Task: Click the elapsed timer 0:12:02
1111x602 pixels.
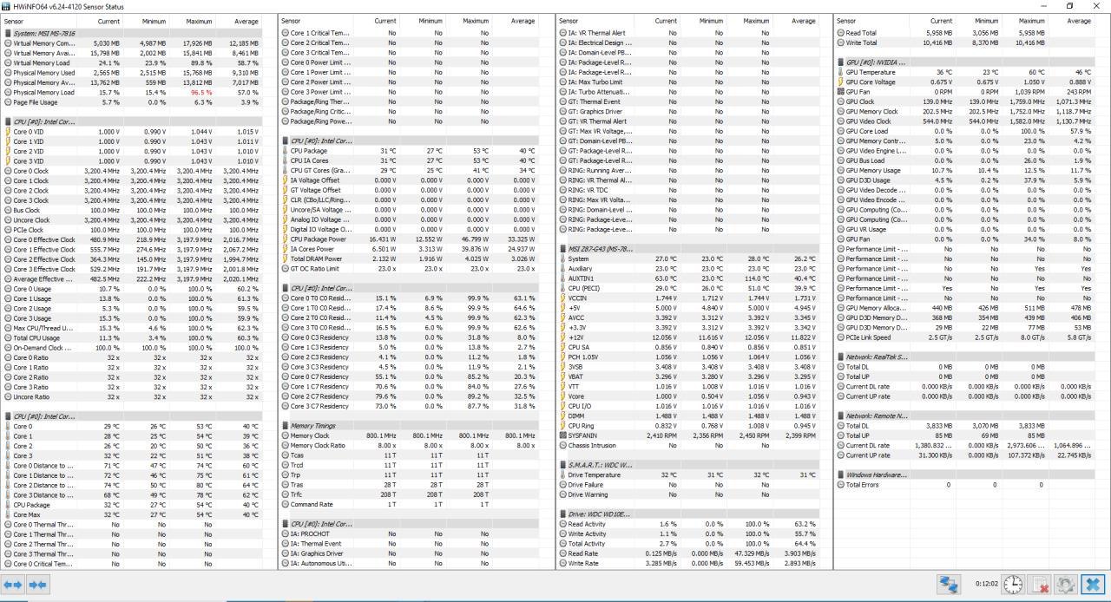Action: [x=986, y=586]
